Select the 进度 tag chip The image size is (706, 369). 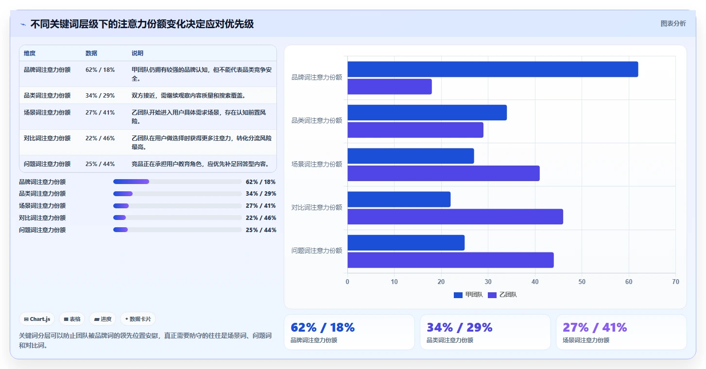click(103, 319)
